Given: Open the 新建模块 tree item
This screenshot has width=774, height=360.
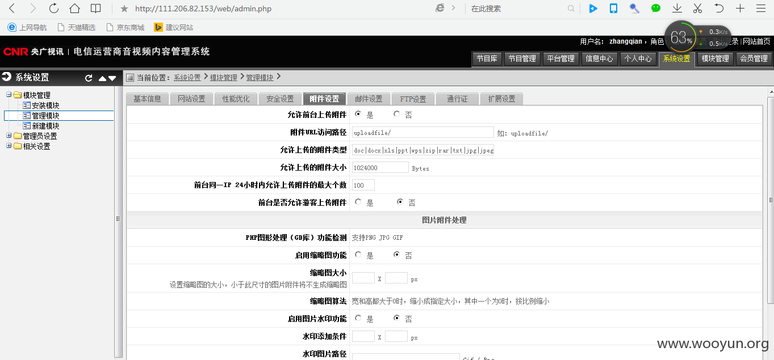Looking at the screenshot, I should click(45, 126).
